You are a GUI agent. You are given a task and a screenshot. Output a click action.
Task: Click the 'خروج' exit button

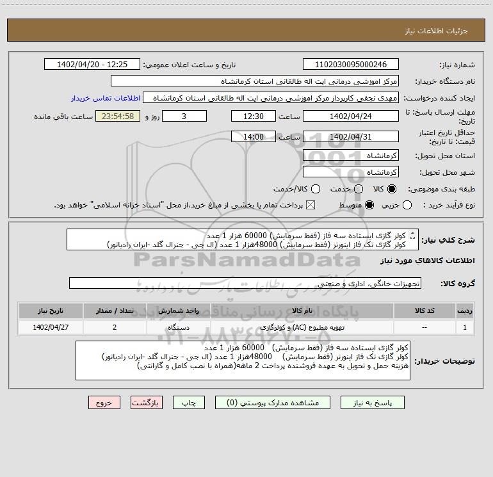point(104,403)
